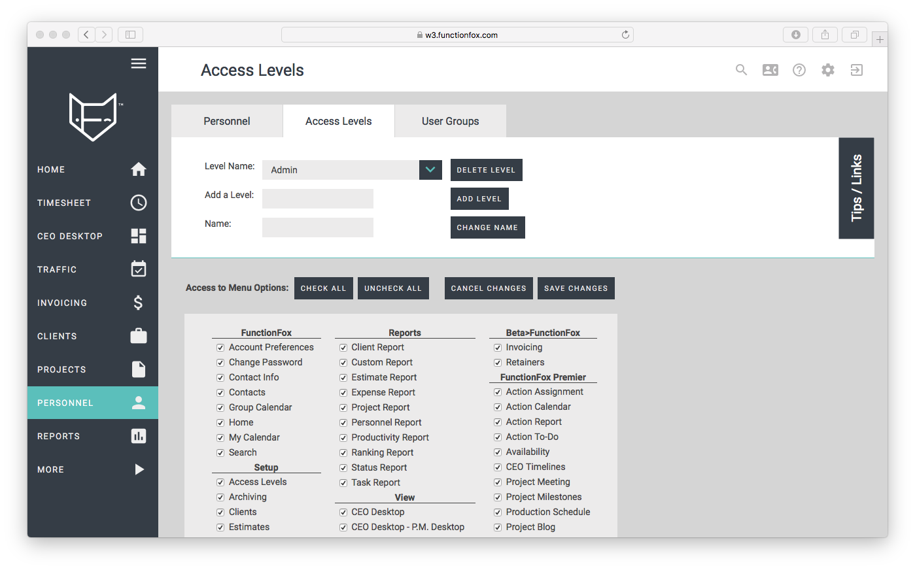
Task: Click the Add Level button
Action: point(479,199)
